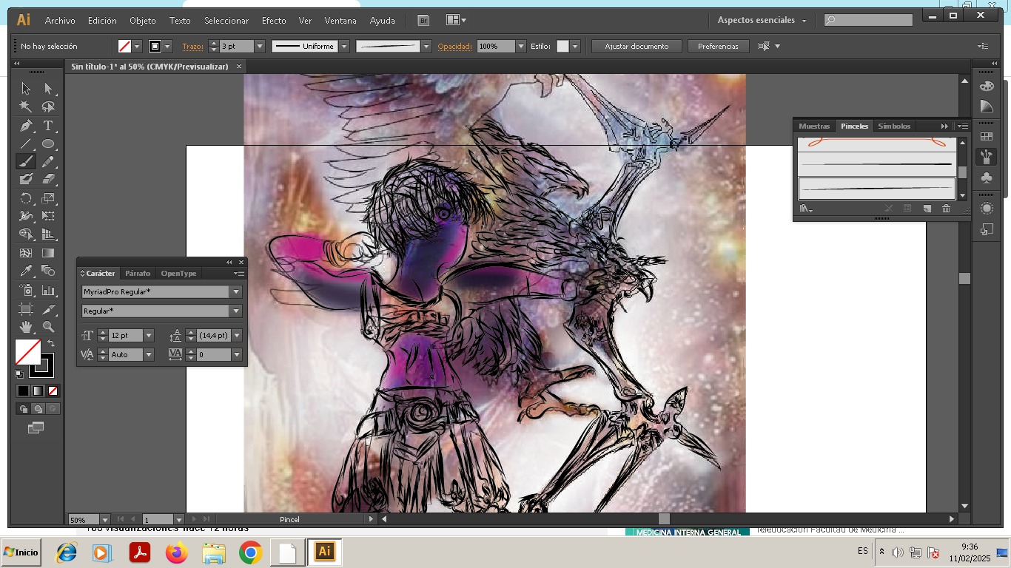
Task: Select the Symbol Sprayer tool
Action: click(x=26, y=290)
